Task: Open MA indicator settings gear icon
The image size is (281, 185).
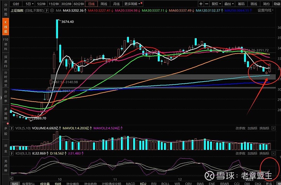Action: coord(52,11)
